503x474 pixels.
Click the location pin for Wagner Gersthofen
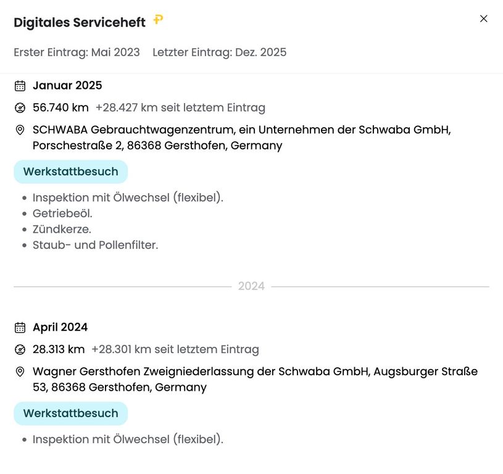coord(20,372)
